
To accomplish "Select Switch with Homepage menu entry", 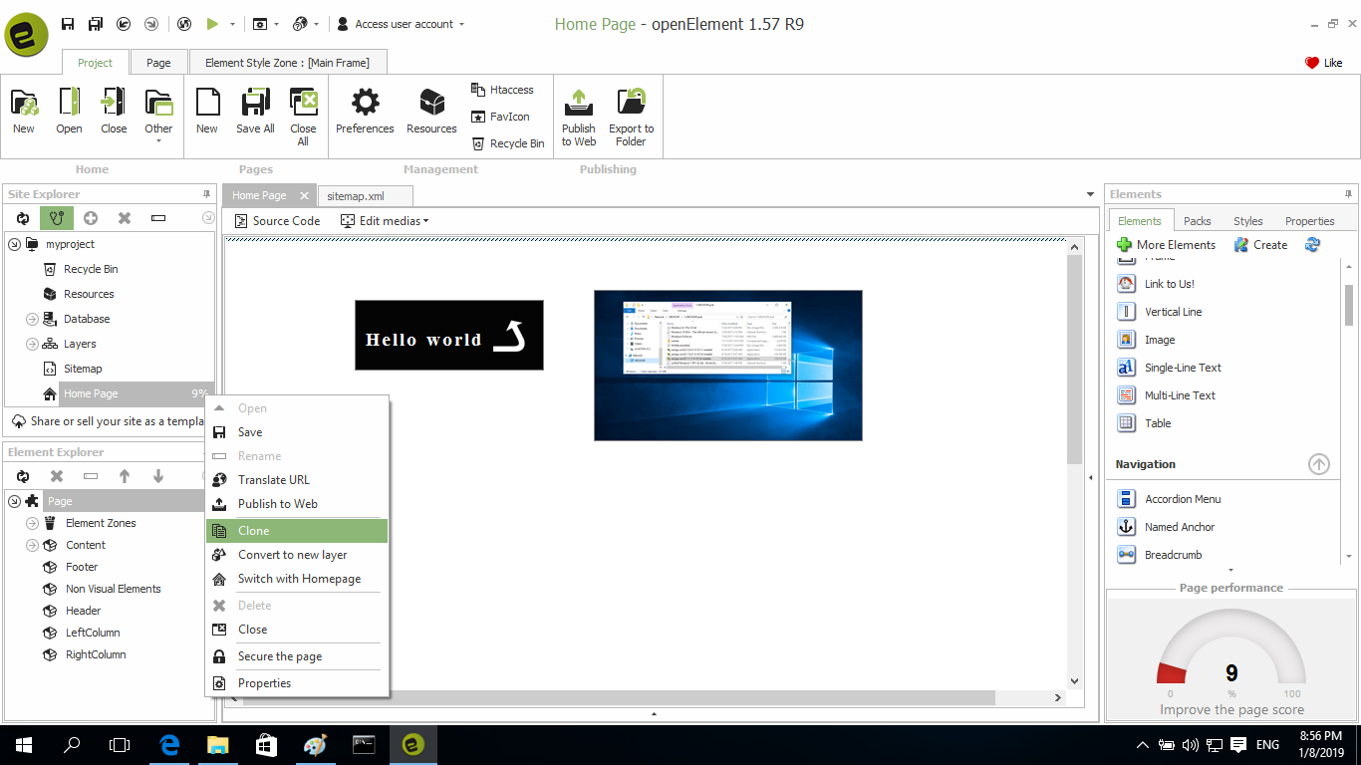I will point(299,579).
